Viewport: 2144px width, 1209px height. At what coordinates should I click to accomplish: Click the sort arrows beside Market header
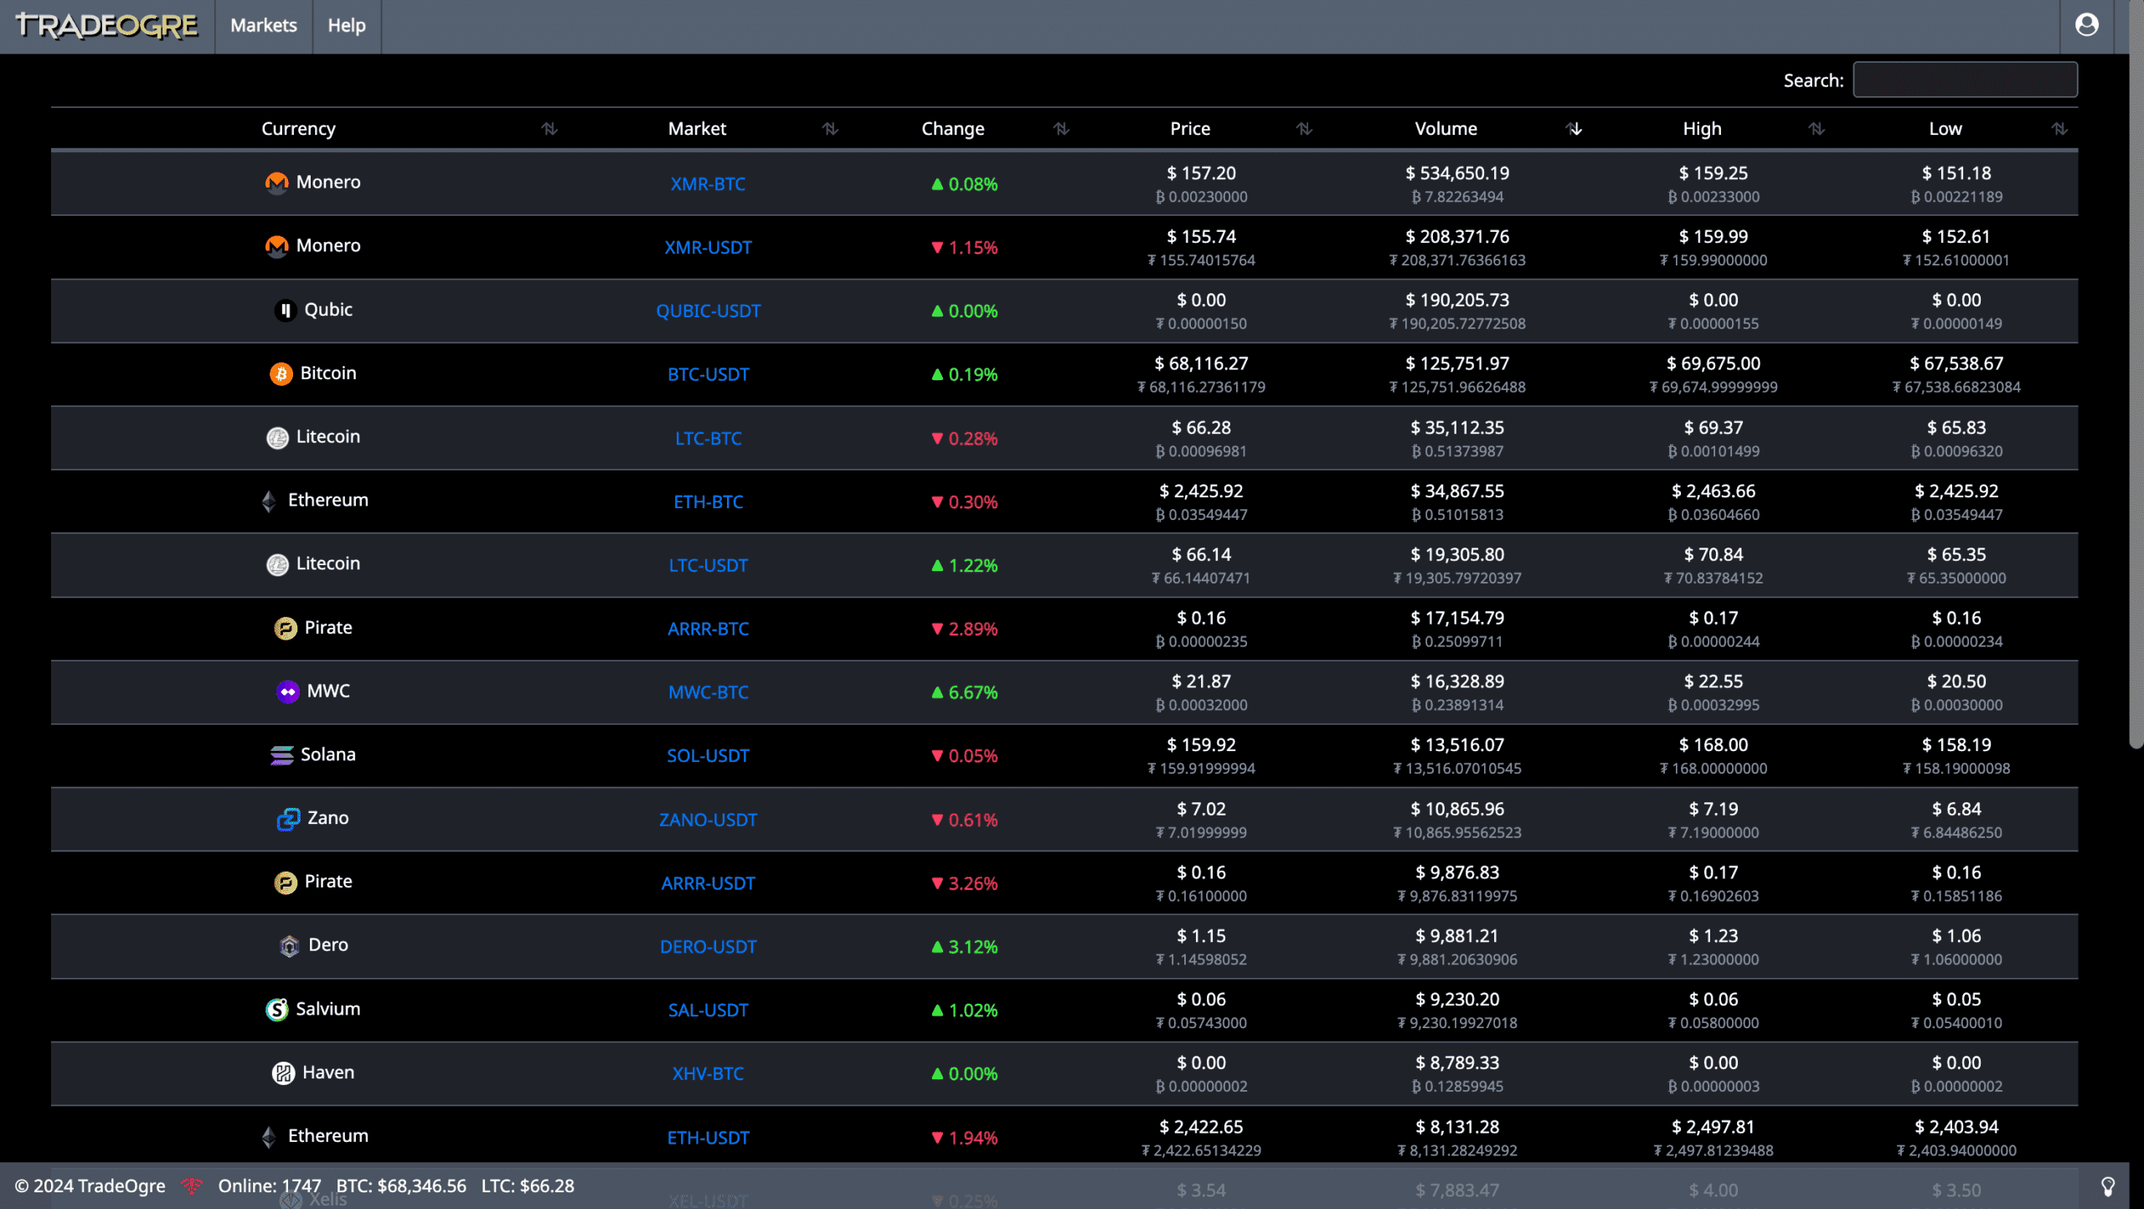pos(830,129)
